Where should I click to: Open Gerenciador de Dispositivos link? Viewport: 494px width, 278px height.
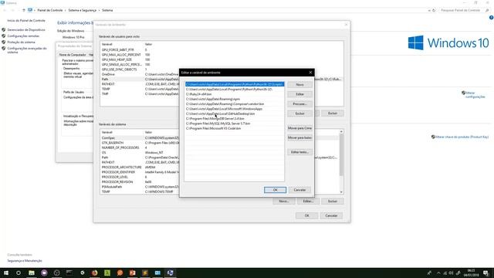pyautogui.click(x=26, y=29)
